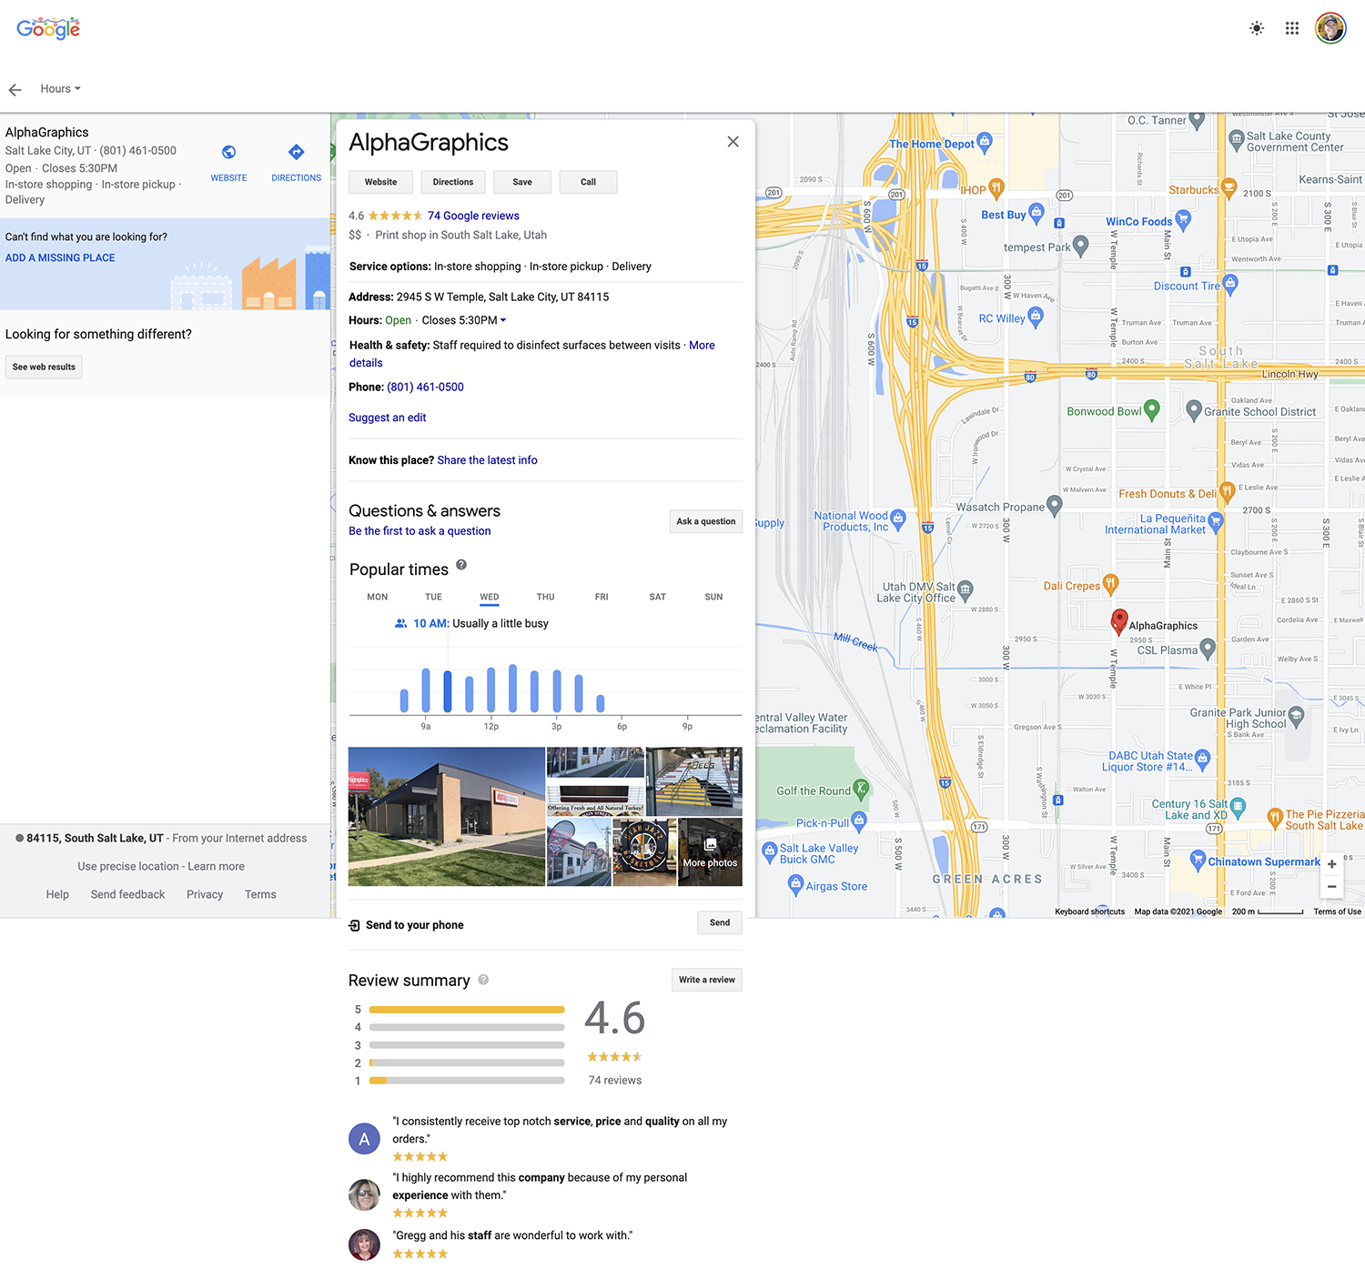1365x1269 pixels.
Task: Click ADD A MISSING PLACE
Action: [60, 258]
